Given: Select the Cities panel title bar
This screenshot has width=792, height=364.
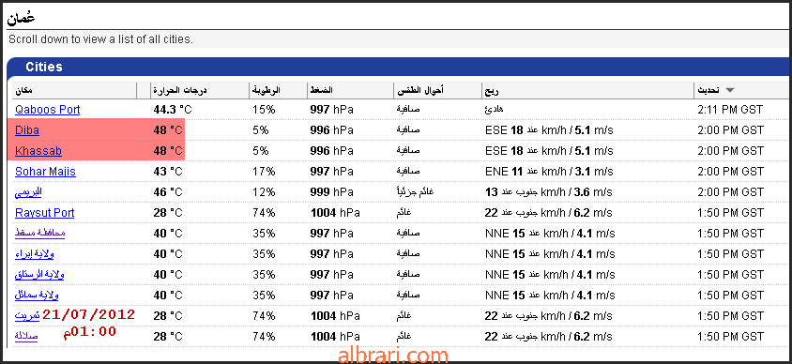Looking at the screenshot, I should [x=399, y=67].
